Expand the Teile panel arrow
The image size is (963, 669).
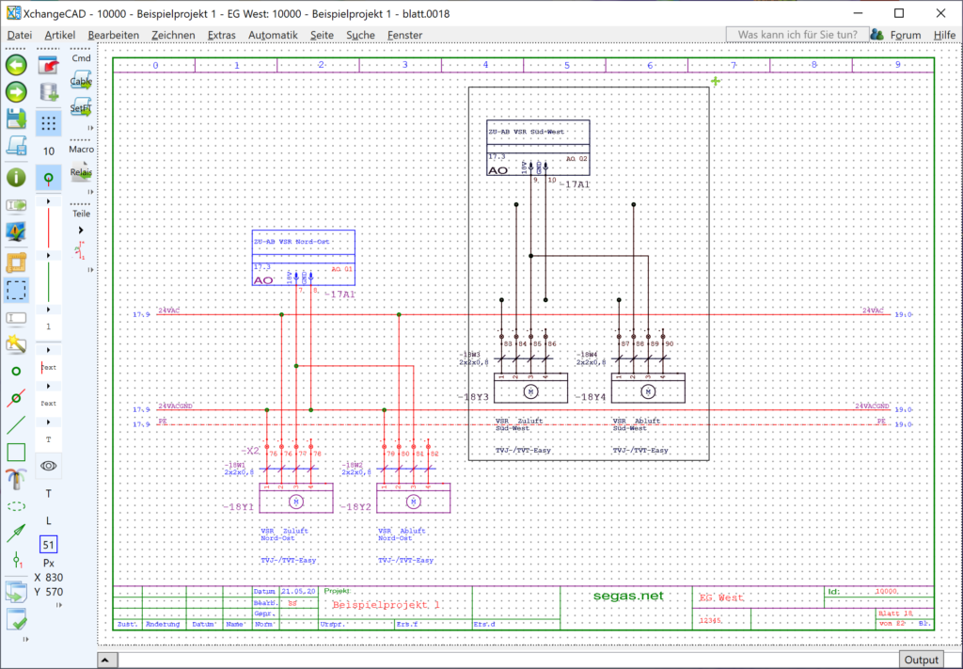[81, 230]
